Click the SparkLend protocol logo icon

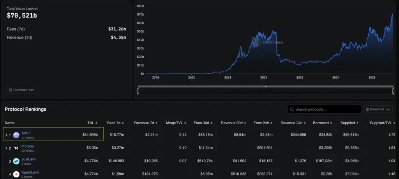(x=16, y=174)
